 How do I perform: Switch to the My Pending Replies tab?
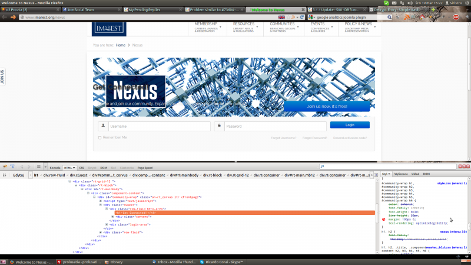click(152, 9)
